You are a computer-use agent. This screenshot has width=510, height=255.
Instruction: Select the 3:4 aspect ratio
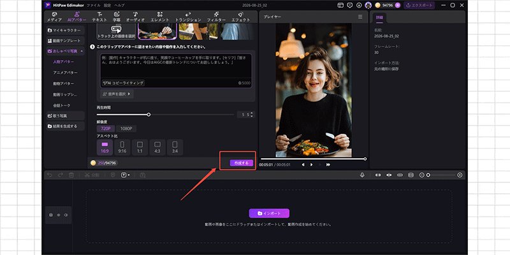[175, 147]
